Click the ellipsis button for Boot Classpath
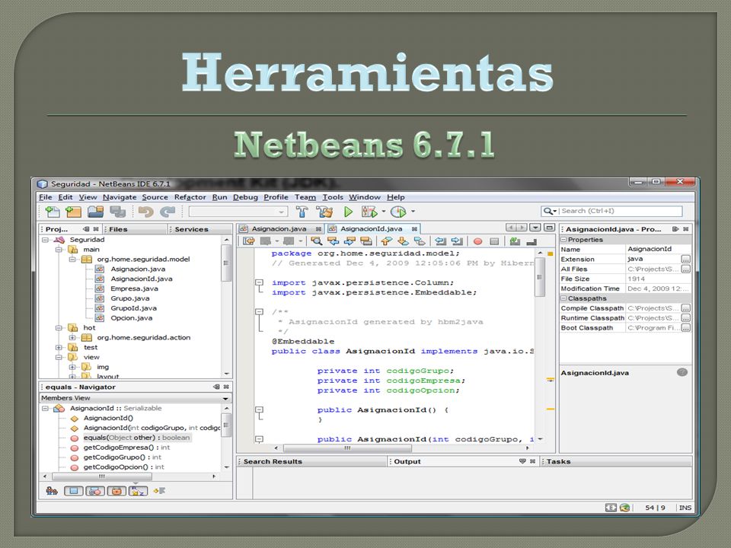 [x=685, y=327]
